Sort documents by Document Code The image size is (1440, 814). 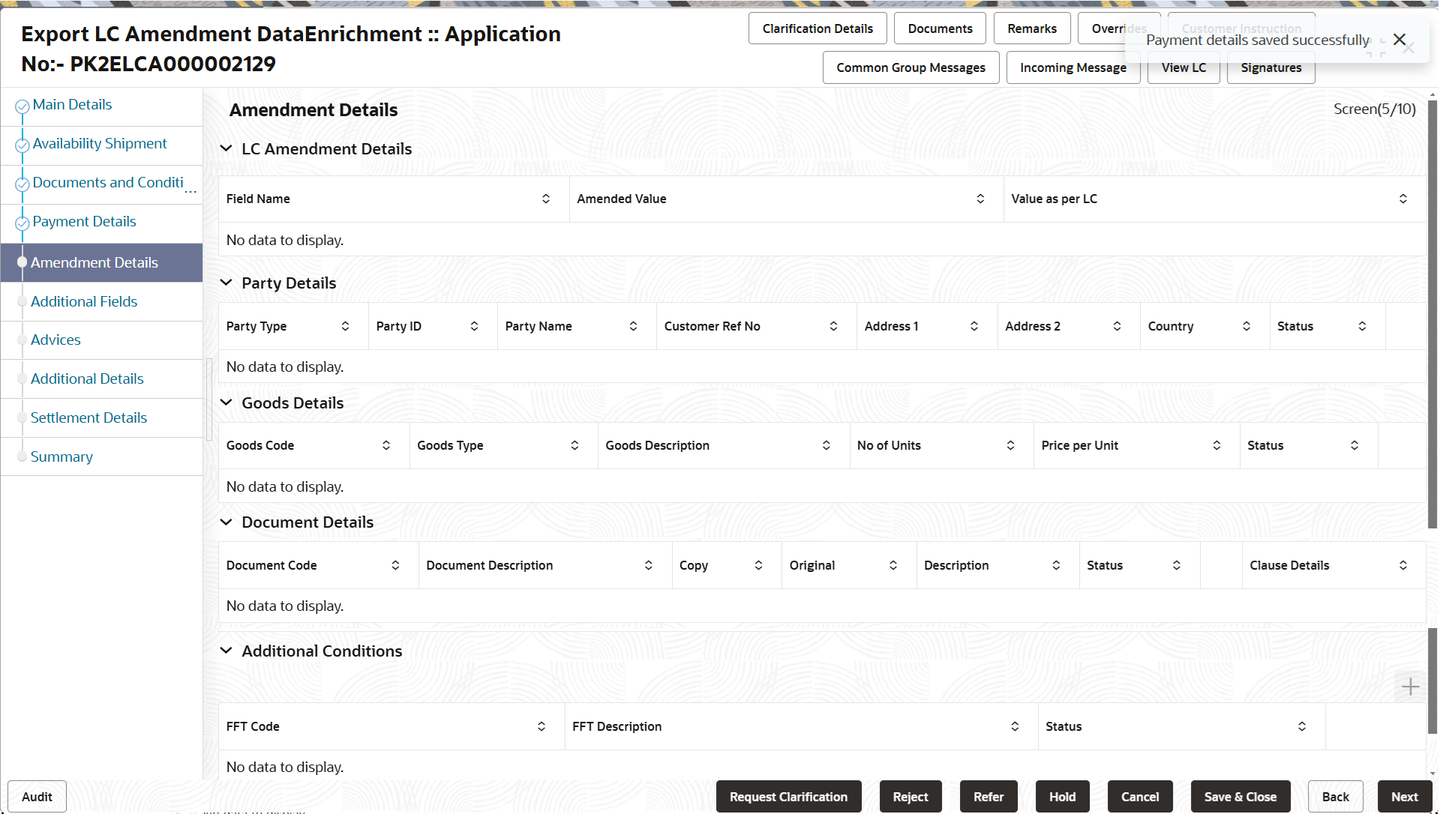point(396,565)
